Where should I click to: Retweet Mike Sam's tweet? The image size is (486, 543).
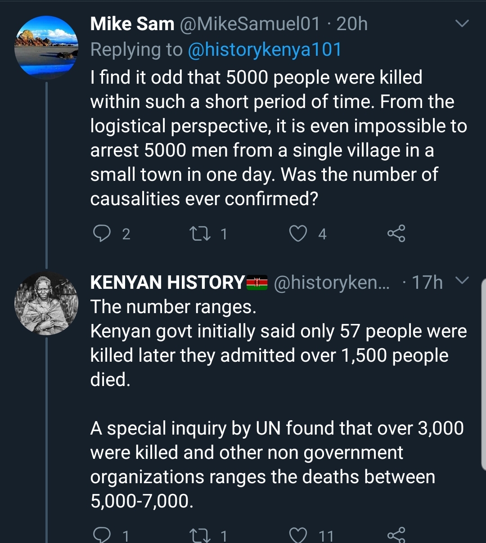199,233
